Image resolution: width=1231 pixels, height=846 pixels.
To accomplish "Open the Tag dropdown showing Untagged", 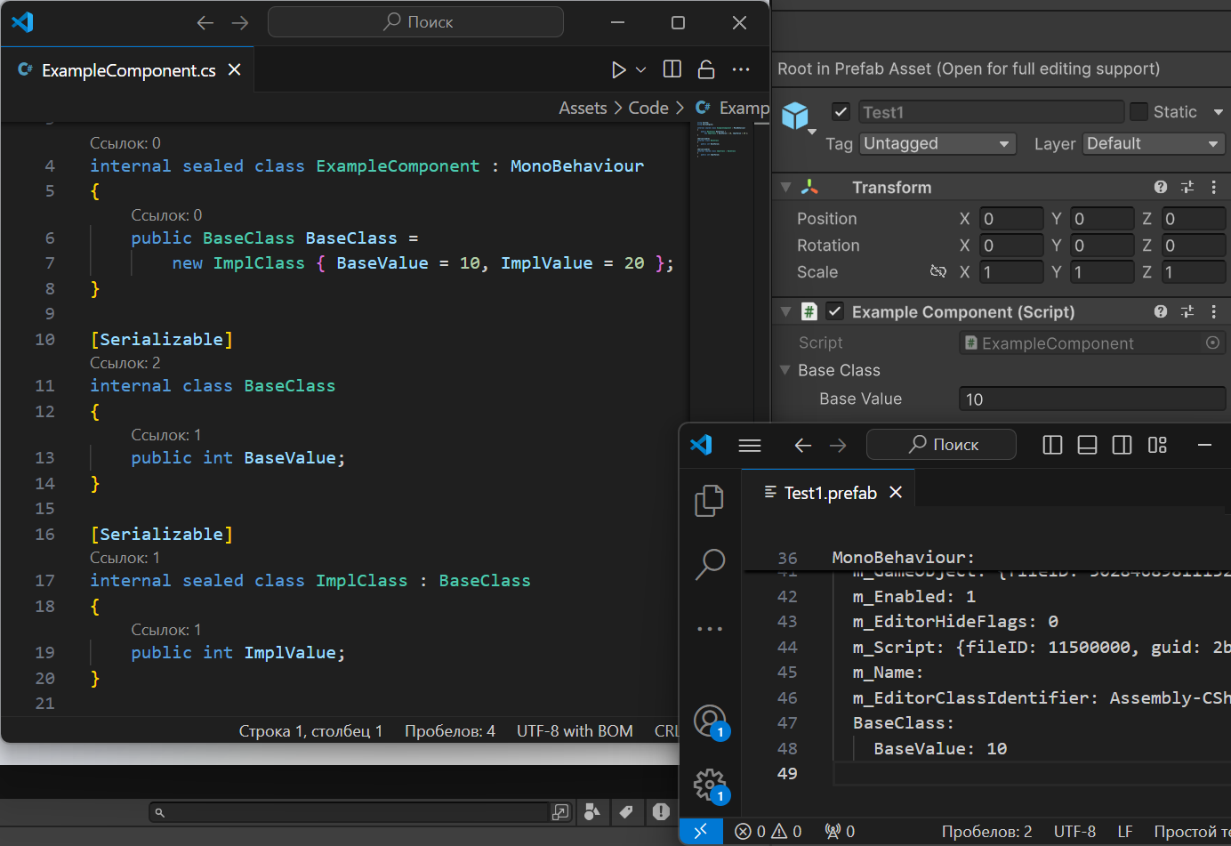I will [937, 144].
